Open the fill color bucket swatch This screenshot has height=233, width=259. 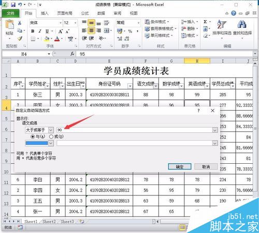47,39
